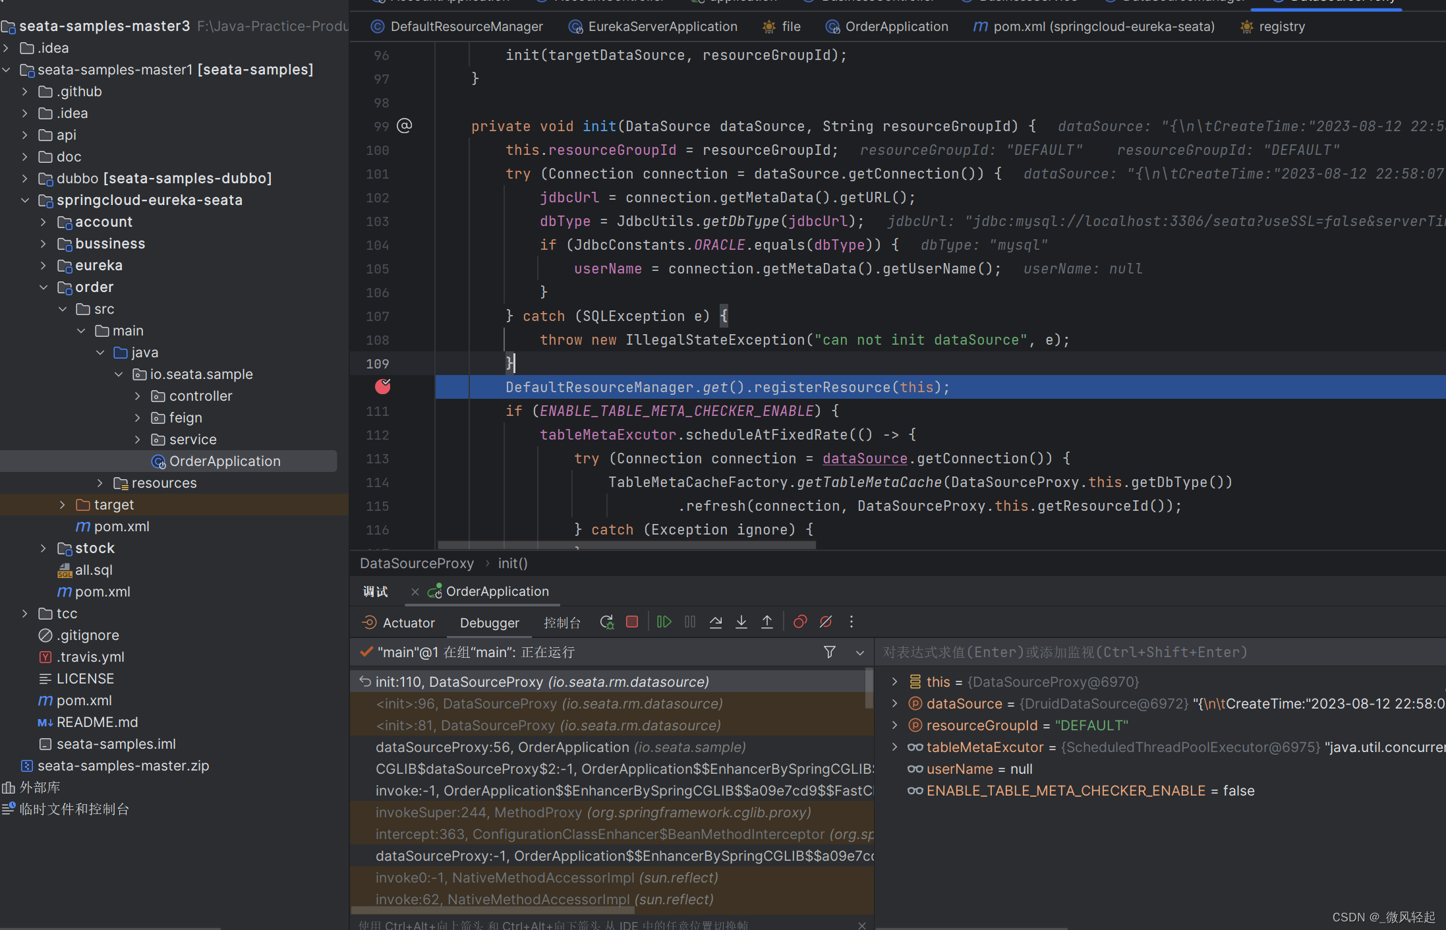
Task: View all breakpoints
Action: pos(800,622)
